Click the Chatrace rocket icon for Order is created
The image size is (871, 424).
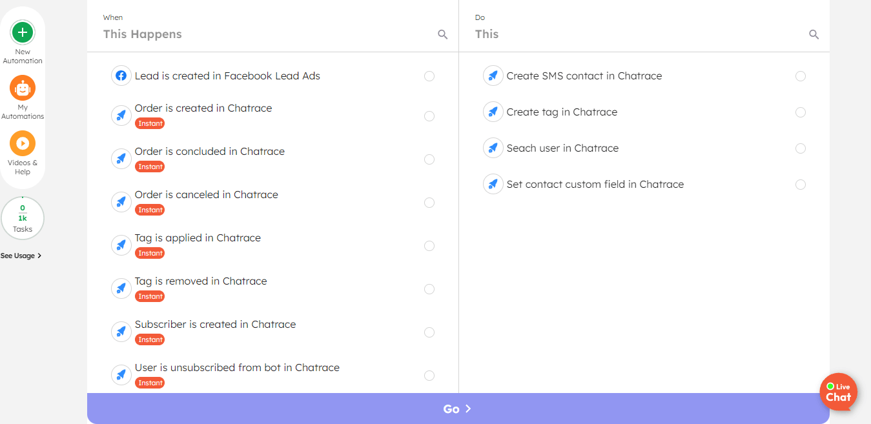[121, 115]
